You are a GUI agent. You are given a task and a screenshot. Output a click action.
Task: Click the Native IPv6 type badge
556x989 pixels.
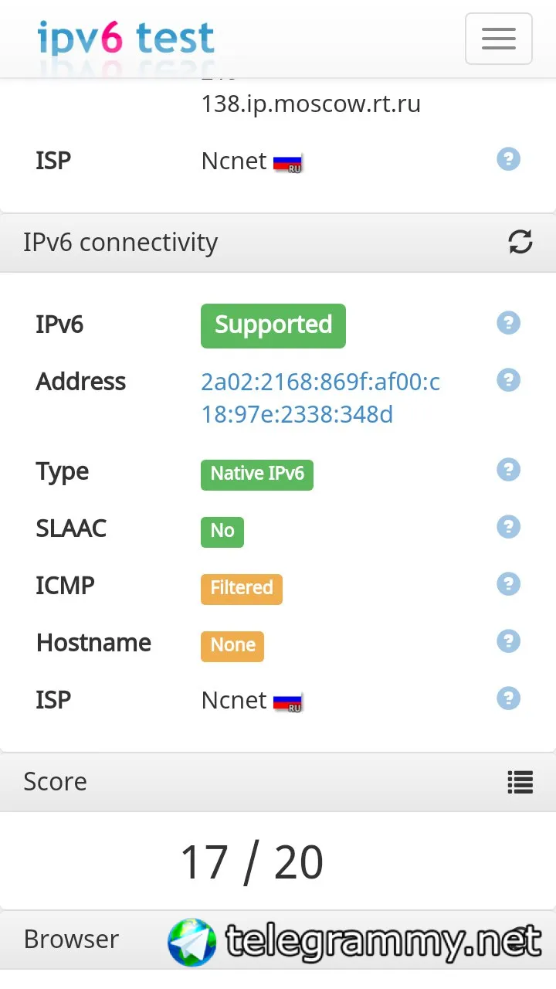pyautogui.click(x=257, y=474)
